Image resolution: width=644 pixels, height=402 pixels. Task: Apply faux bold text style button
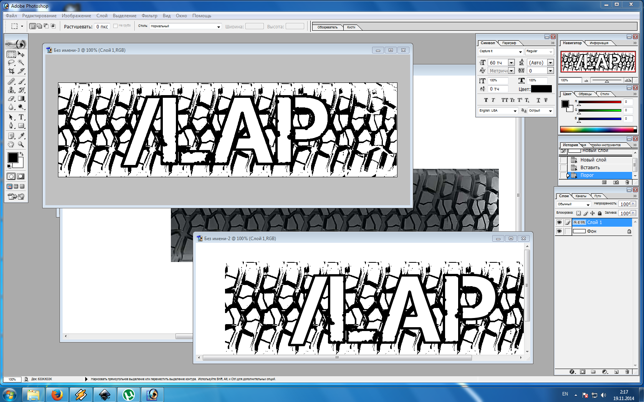click(x=486, y=100)
